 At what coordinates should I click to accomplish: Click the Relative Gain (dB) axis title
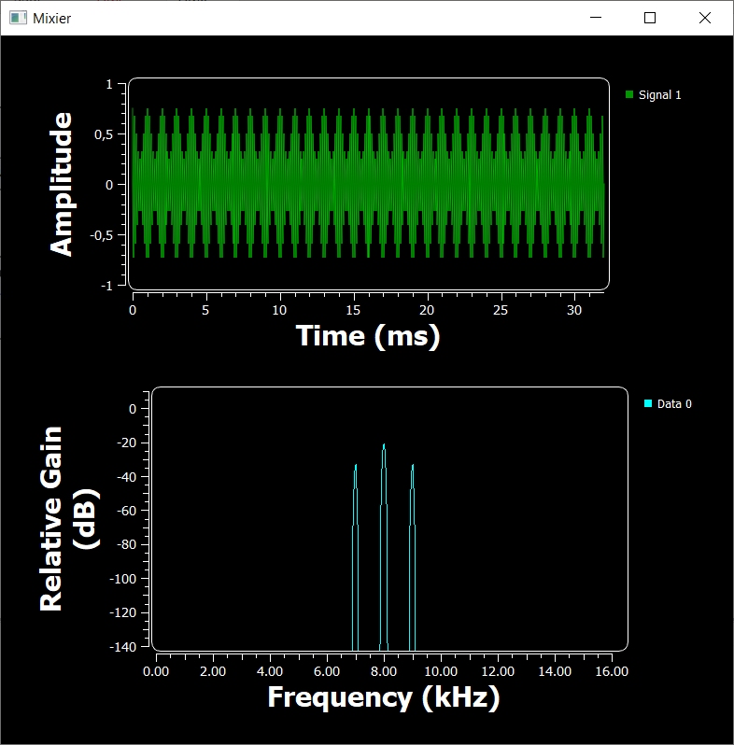(x=69, y=518)
